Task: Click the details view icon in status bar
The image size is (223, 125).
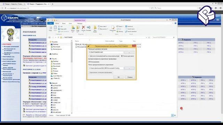Action: tap(172, 115)
